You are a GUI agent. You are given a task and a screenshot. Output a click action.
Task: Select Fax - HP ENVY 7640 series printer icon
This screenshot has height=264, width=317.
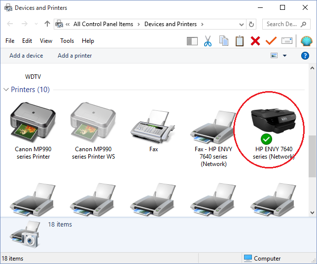click(x=212, y=128)
